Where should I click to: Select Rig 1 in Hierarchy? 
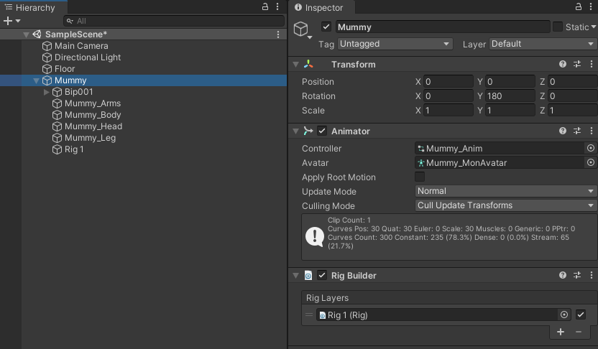pyautogui.click(x=74, y=149)
